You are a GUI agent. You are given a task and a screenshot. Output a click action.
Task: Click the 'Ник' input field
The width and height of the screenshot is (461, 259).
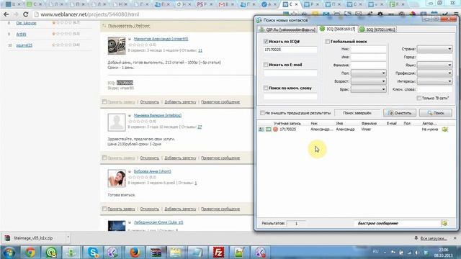click(368, 49)
